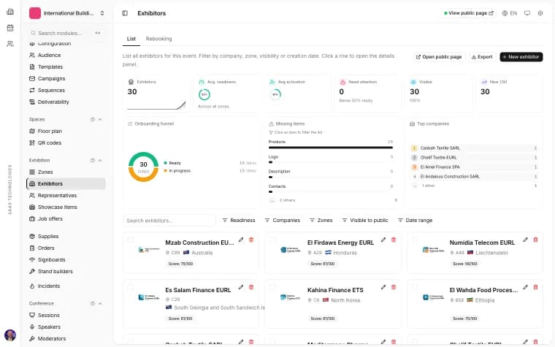The height and width of the screenshot is (347, 555).
Task: Edit Mzab Construction exhibitor with pencil icon
Action: point(241,240)
